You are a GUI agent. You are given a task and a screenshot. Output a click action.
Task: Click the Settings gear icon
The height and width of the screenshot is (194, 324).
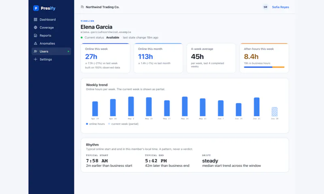36,59
